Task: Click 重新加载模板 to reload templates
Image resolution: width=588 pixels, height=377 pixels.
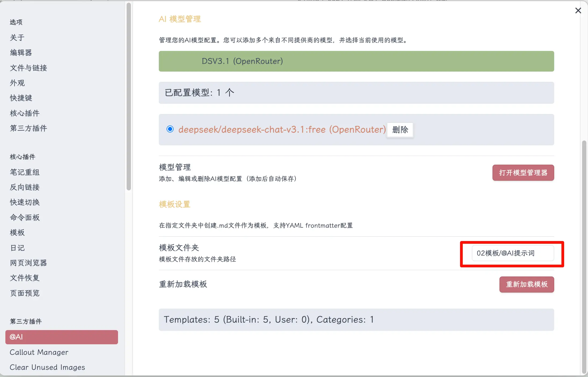Action: (526, 284)
